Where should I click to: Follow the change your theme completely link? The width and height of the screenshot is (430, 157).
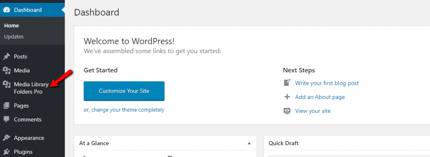pyautogui.click(x=128, y=110)
